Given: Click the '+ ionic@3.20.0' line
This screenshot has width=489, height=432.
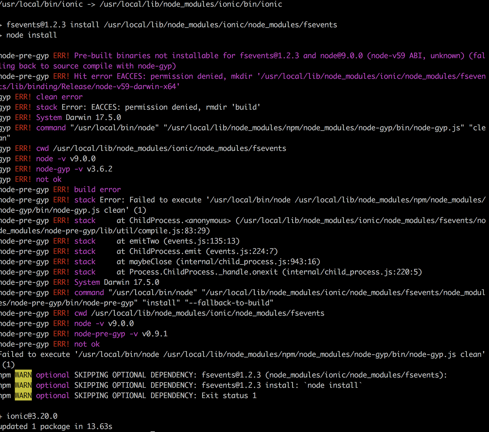Looking at the screenshot, I should pos(29,416).
